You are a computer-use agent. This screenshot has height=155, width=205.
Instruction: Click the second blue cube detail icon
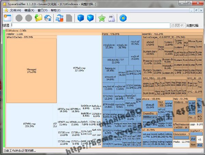pos(90,18)
